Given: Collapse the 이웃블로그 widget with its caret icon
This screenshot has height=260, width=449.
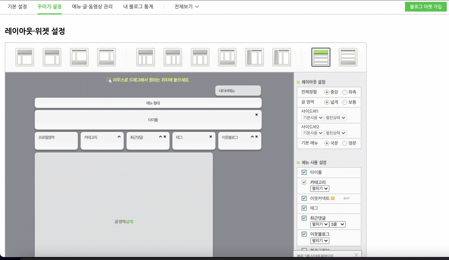Looking at the screenshot, I should [x=252, y=137].
